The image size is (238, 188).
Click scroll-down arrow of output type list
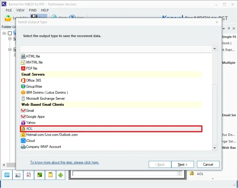click(214, 148)
